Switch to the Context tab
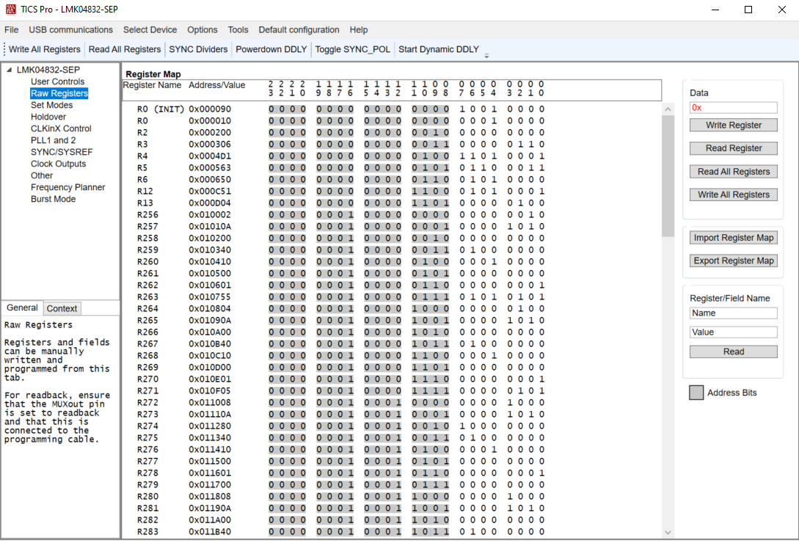799x541 pixels. point(62,308)
